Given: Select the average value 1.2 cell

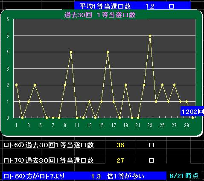Looking at the screenshot, I should point(150,6).
